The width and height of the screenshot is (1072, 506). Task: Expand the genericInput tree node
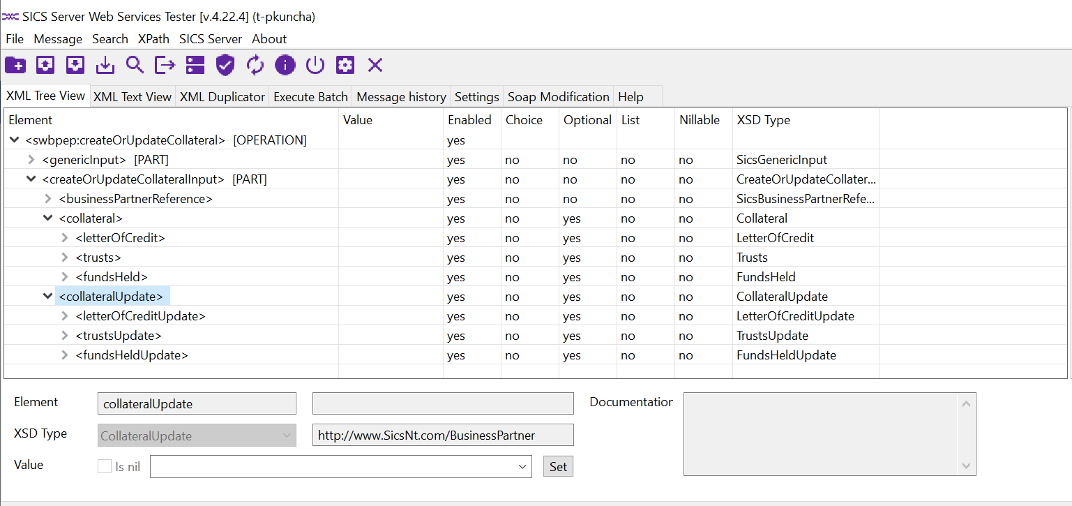pos(31,160)
